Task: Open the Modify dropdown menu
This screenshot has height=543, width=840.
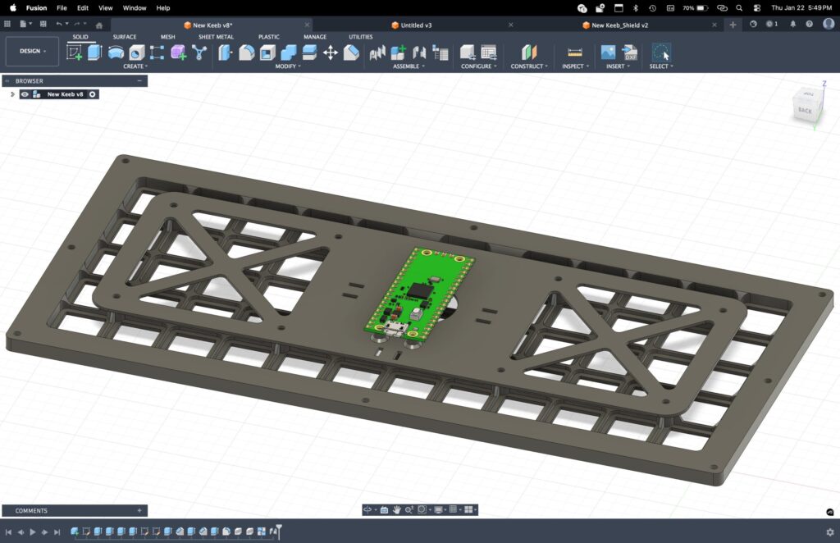Action: point(287,66)
